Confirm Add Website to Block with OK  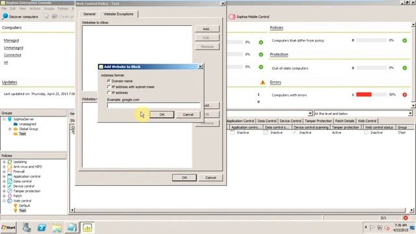162,114
